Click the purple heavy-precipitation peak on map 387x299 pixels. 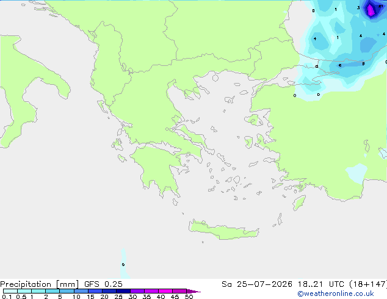[371, 10]
